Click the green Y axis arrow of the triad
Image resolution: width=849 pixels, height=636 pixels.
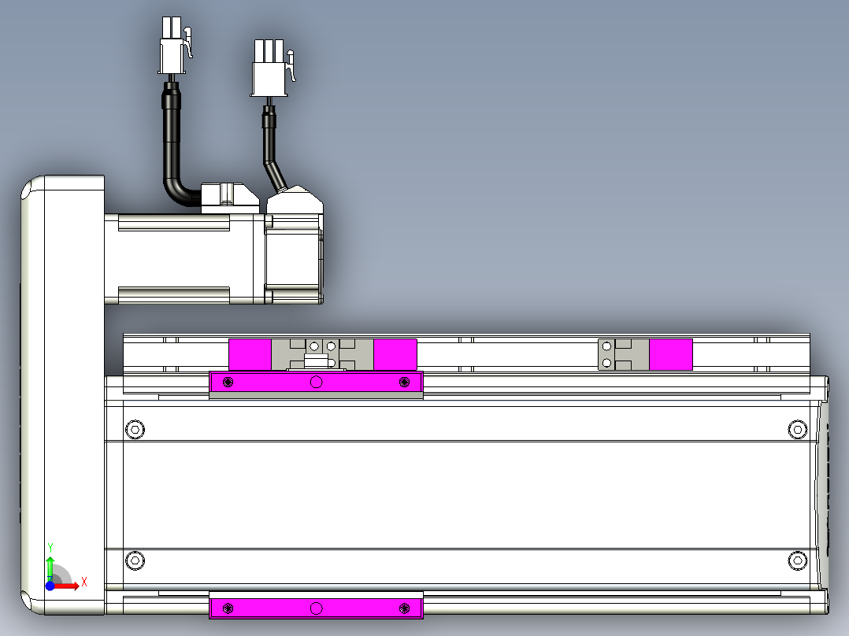click(x=50, y=568)
